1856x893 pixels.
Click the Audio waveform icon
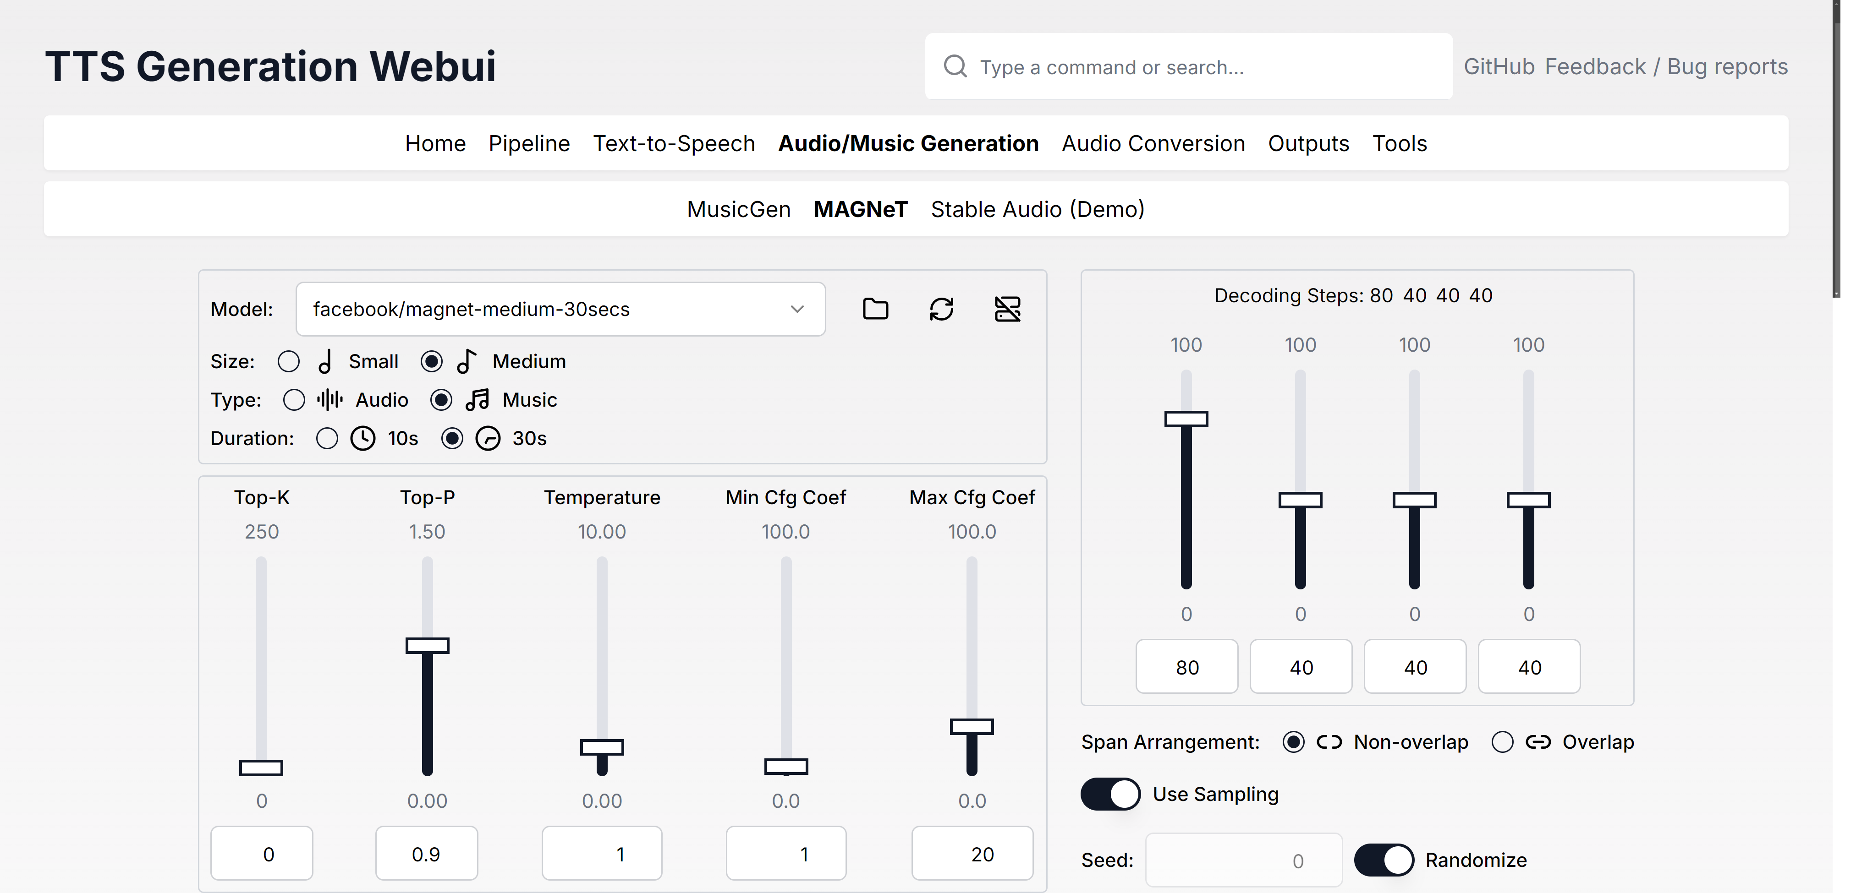[330, 400]
